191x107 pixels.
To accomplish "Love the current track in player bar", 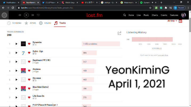I will pyautogui.click(x=38, y=15).
